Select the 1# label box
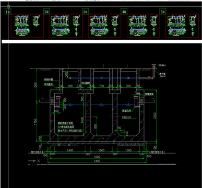Viewport: 202px width, 188px height. tap(8, 11)
